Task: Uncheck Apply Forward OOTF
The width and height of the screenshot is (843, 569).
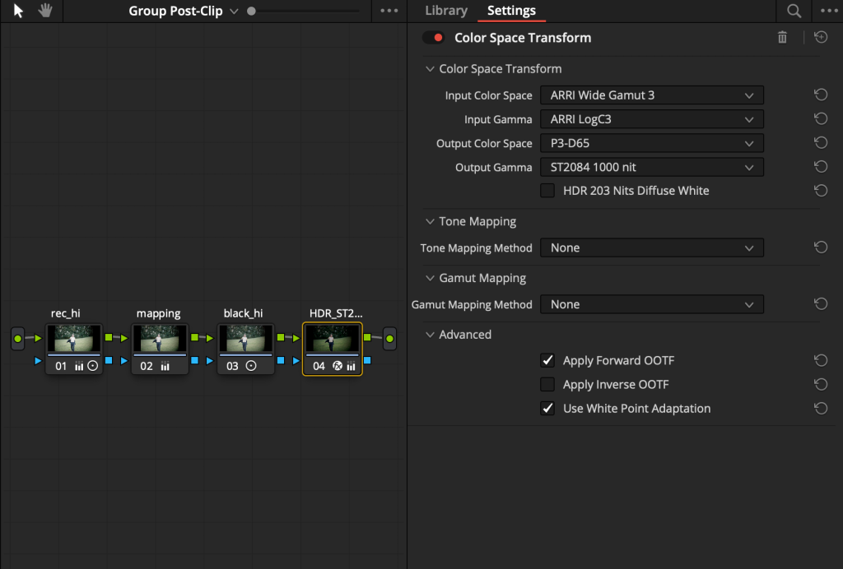Action: tap(547, 360)
